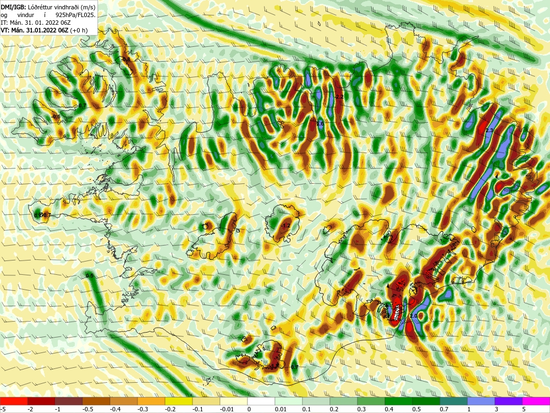Select the pale green swatch between 0.01 and 0.1
550x413 pixels.
(289, 401)
